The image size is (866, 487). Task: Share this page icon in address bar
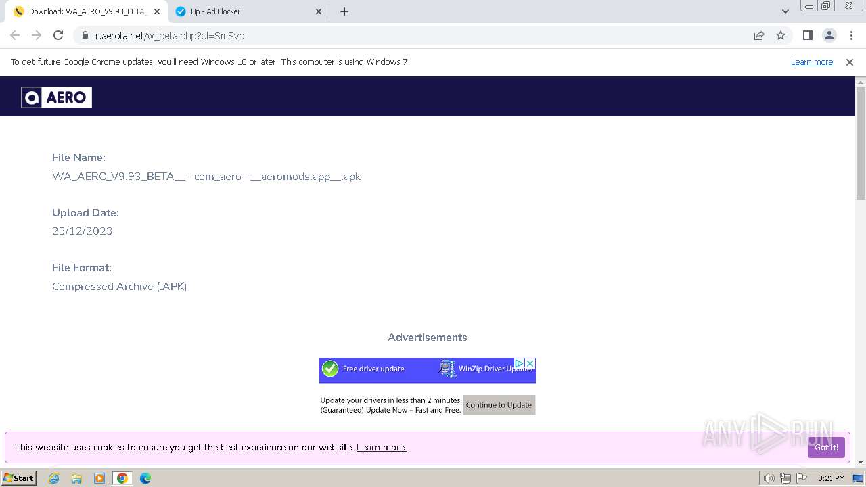click(759, 35)
